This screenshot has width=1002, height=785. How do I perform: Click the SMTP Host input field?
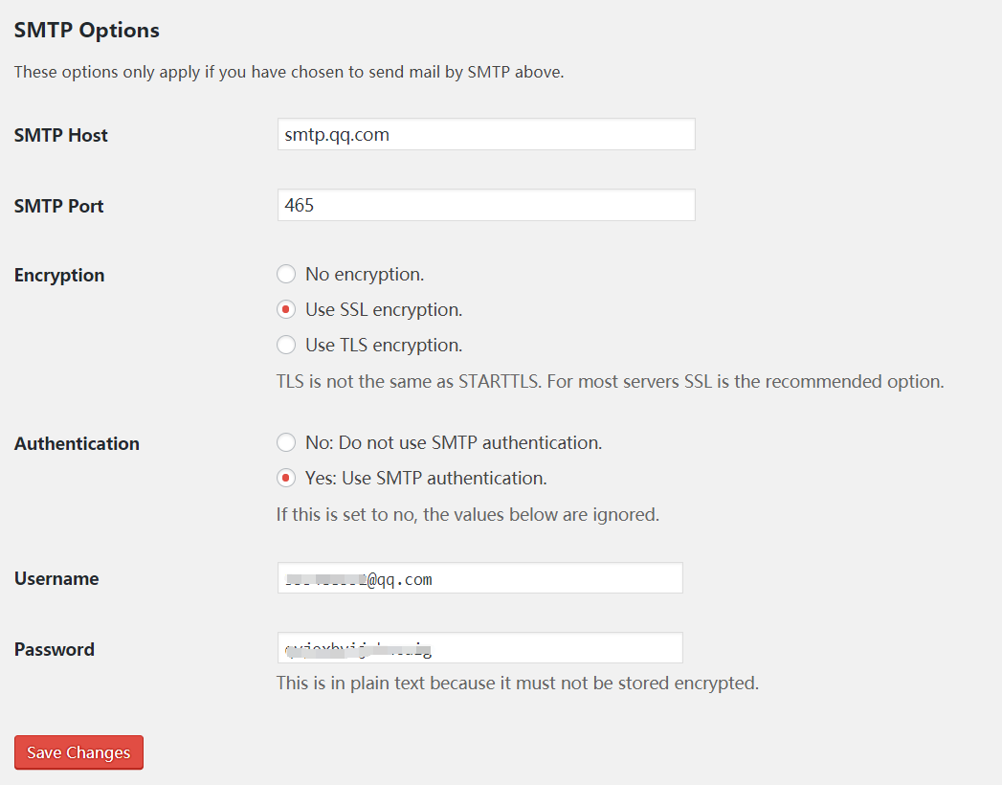coord(486,134)
